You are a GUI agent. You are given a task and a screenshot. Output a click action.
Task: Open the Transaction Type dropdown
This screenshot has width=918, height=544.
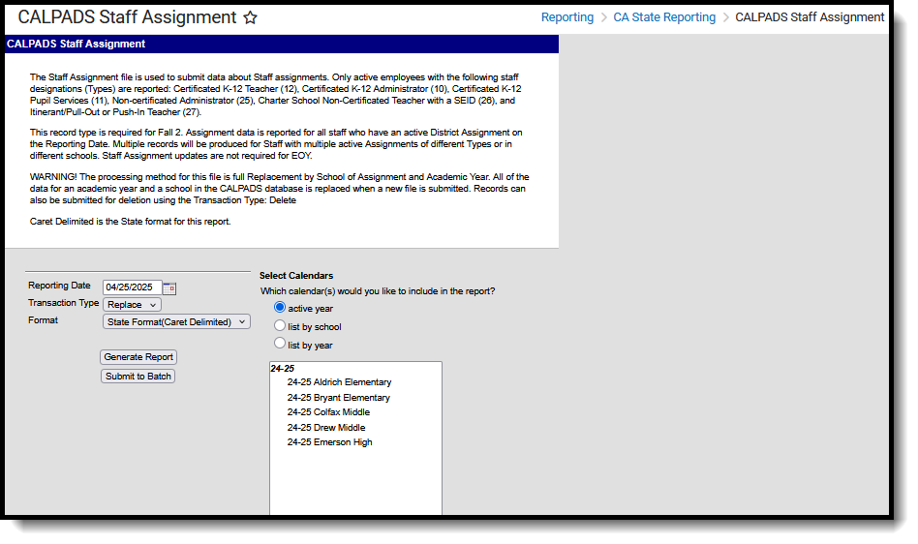tap(132, 305)
